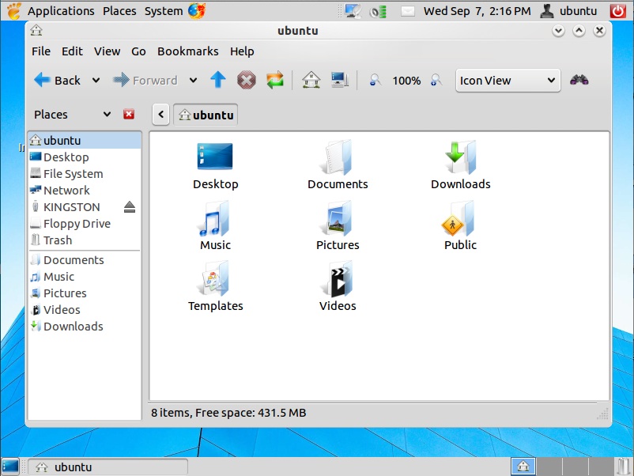Go up to the parent folder
634x476 pixels.
point(218,80)
